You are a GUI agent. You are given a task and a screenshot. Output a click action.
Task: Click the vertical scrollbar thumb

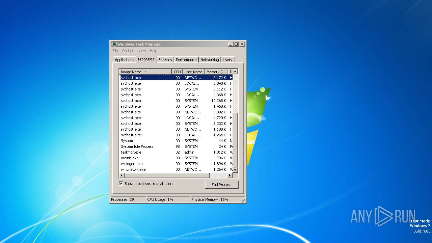pos(235,140)
